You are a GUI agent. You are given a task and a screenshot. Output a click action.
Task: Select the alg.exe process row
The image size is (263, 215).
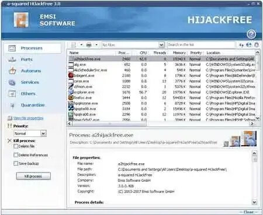click(x=162, y=65)
